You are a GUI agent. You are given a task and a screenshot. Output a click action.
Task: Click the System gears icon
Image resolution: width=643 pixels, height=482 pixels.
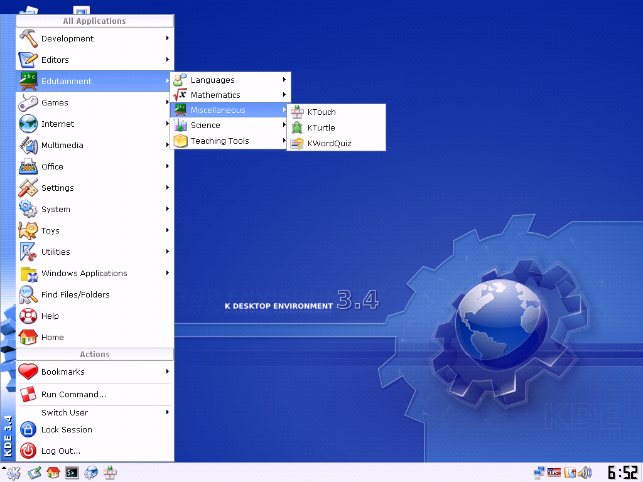pos(28,209)
